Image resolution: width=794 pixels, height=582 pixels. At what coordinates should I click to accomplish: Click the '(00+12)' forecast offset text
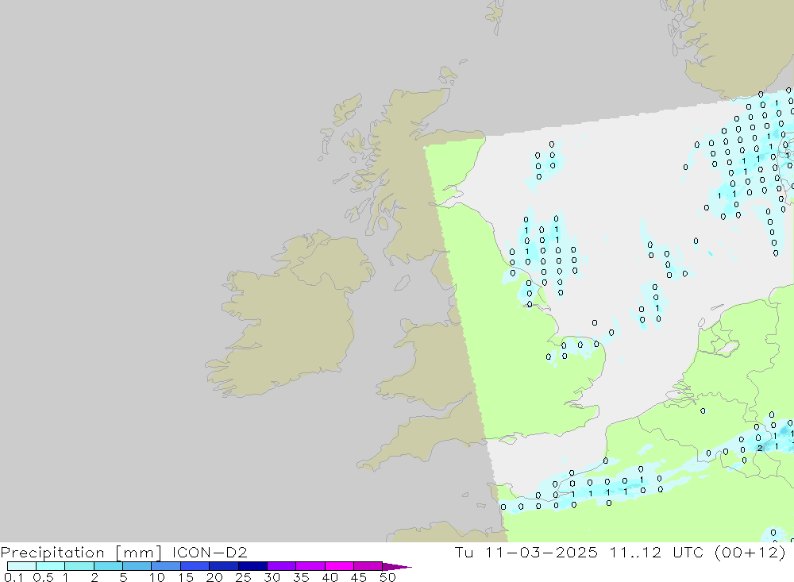(x=750, y=553)
